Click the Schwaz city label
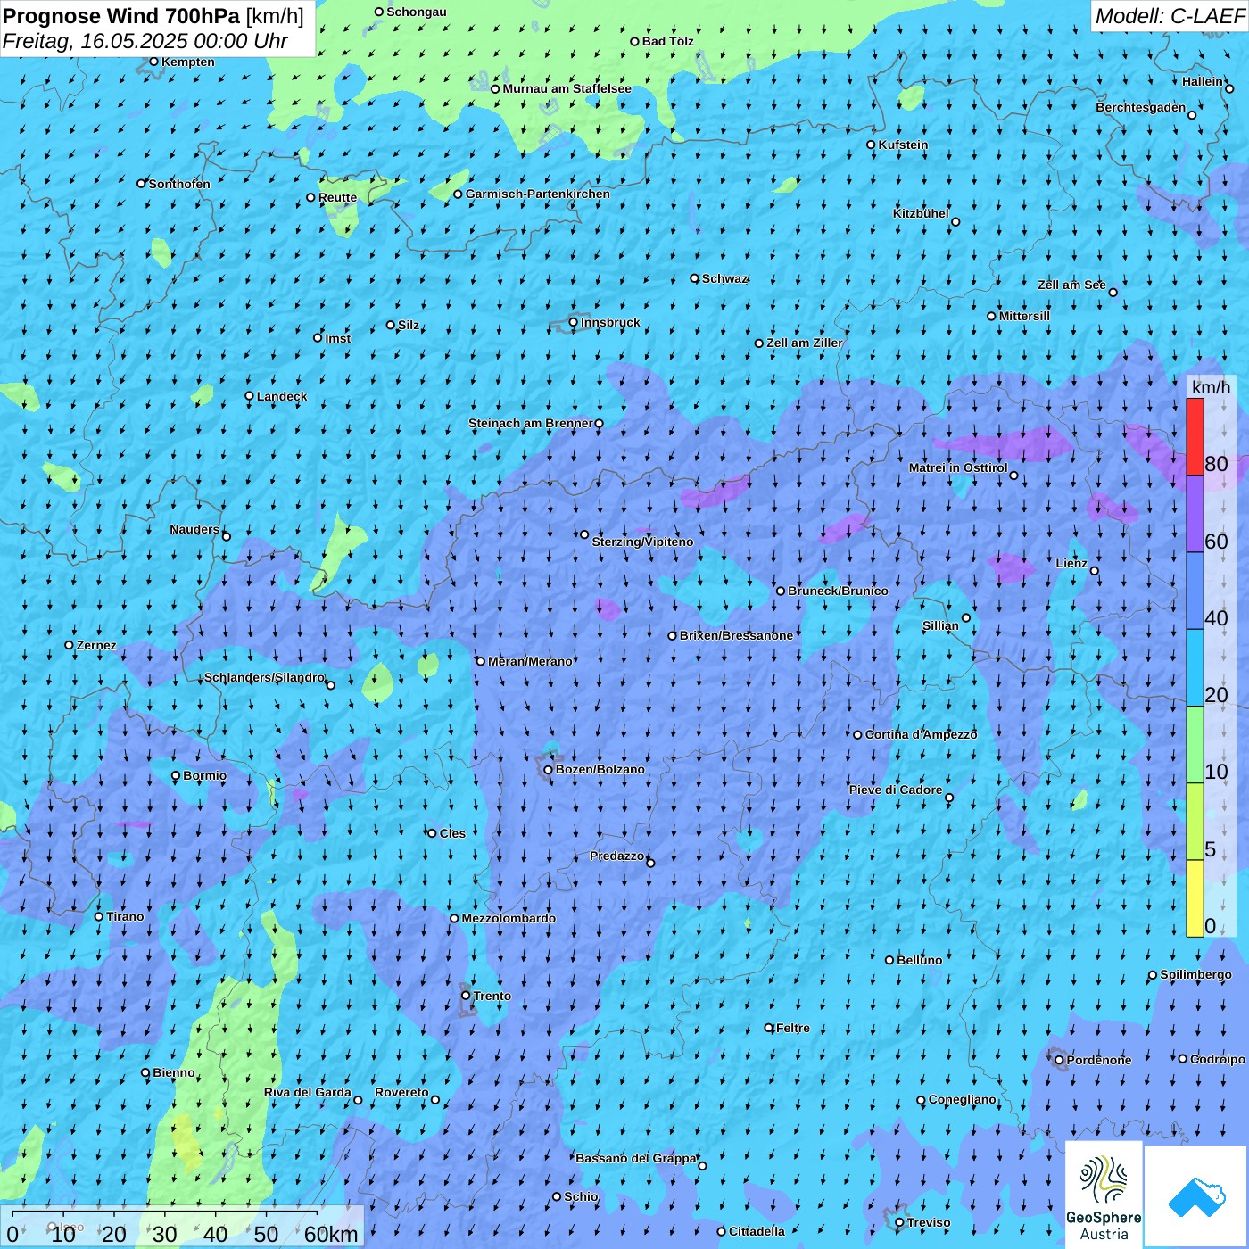Screen dimensions: 1249x1249 tap(724, 278)
